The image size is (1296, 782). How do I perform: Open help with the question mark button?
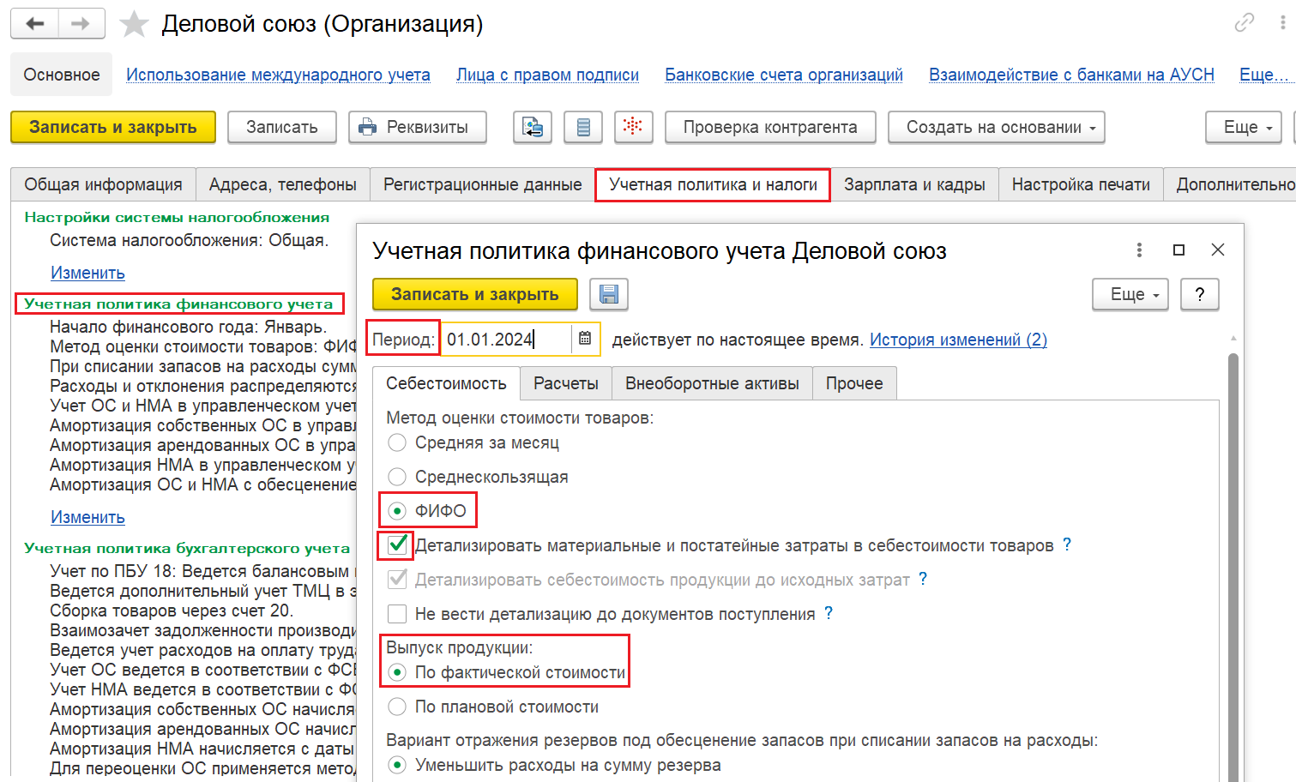click(1200, 294)
